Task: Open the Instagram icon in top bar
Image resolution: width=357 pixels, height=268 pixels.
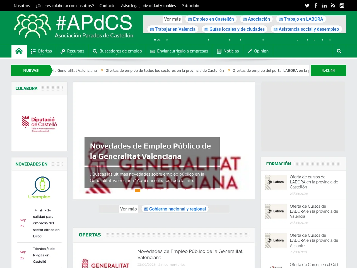Action: [342, 6]
